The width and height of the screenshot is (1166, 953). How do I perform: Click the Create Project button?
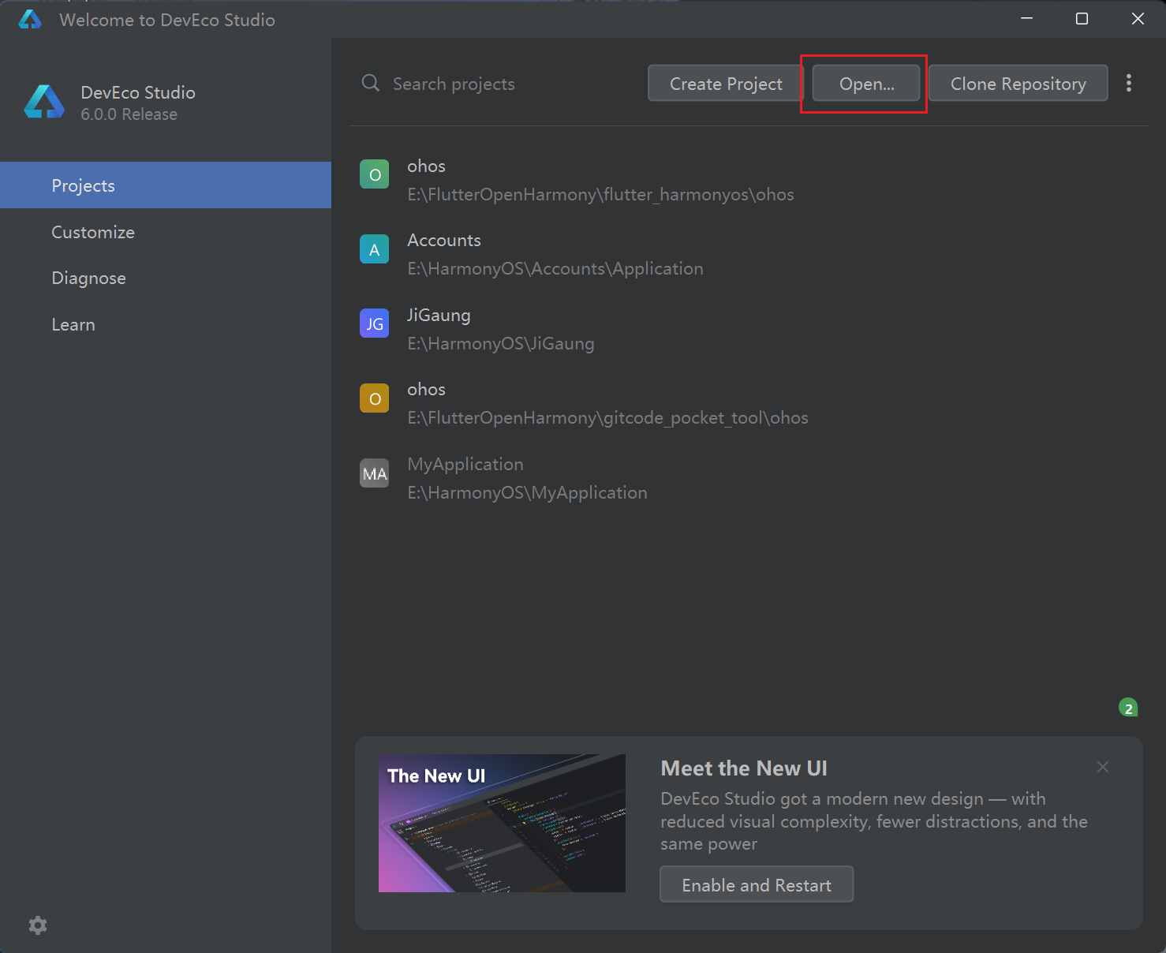726,83
